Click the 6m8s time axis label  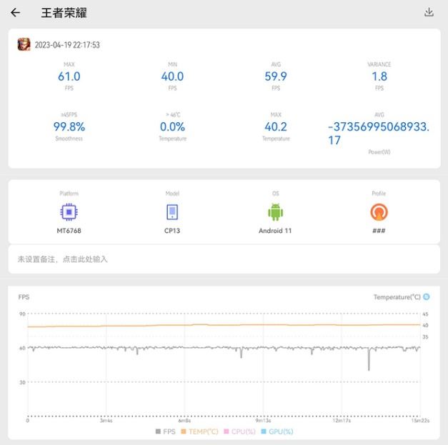184,421
